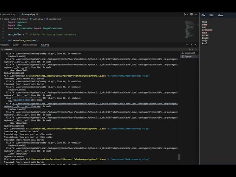Click line 1 "import keyboard" in the editor
236x177 pixels.
click(17, 22)
